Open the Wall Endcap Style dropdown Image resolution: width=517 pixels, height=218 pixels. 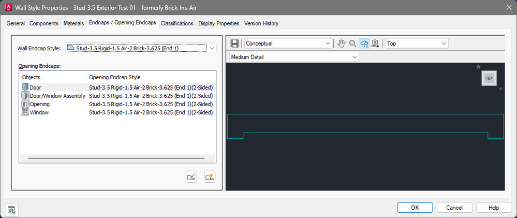point(141,48)
